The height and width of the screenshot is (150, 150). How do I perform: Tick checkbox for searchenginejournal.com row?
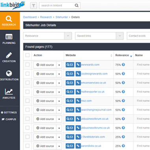coord(28,110)
